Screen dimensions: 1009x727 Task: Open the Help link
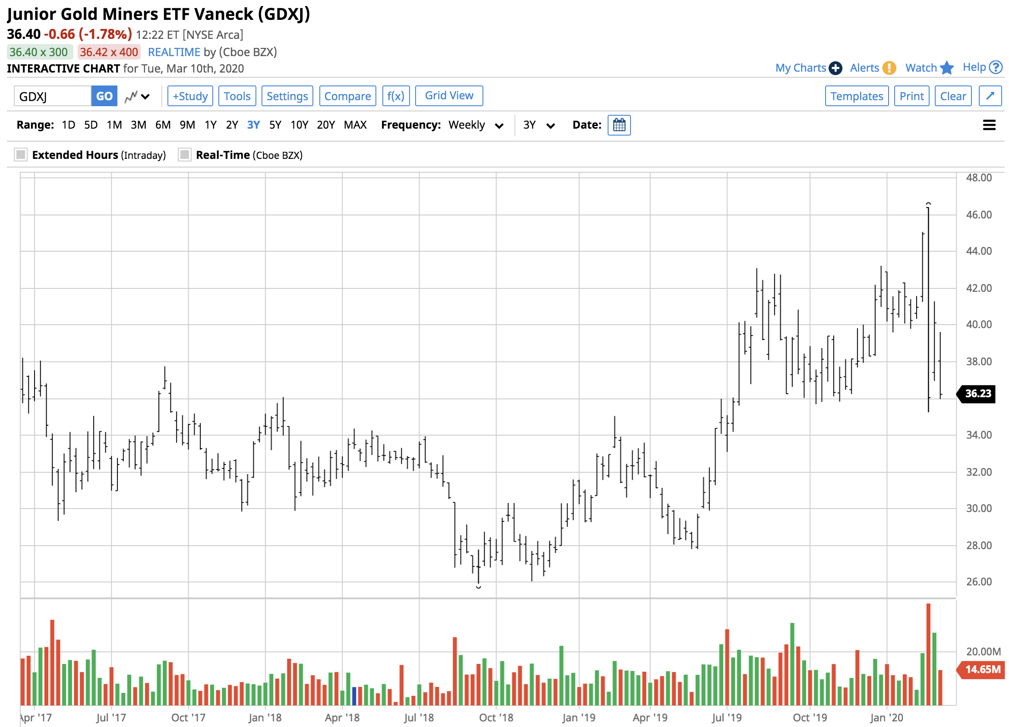tap(974, 68)
